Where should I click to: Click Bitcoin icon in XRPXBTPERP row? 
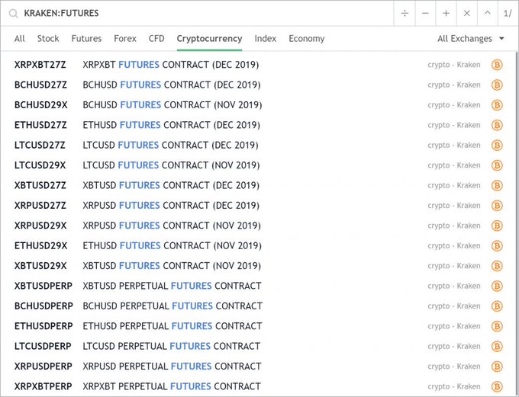[x=497, y=386]
